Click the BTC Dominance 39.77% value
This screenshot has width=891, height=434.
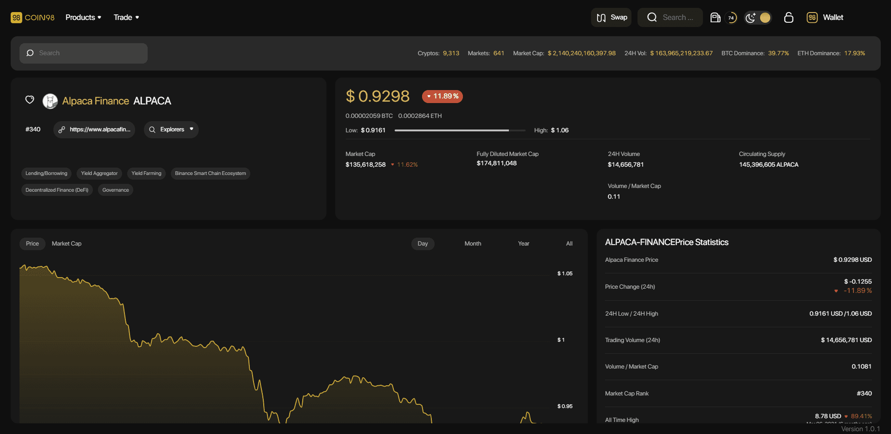coord(778,53)
